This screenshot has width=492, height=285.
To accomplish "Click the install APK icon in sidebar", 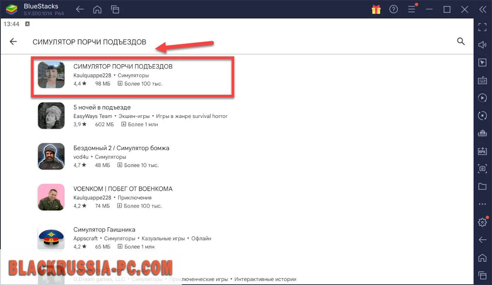I will click(482, 151).
